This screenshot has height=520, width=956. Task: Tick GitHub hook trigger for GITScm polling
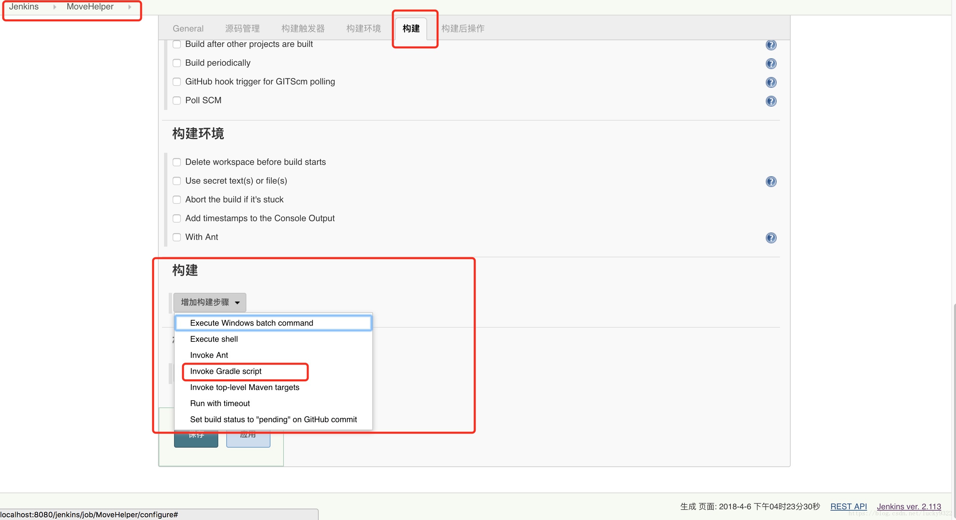(x=177, y=81)
